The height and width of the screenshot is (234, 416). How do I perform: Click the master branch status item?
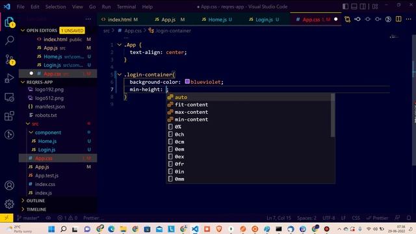(28, 218)
